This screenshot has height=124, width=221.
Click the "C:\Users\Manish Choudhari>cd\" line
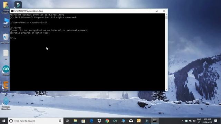coord(28,22)
